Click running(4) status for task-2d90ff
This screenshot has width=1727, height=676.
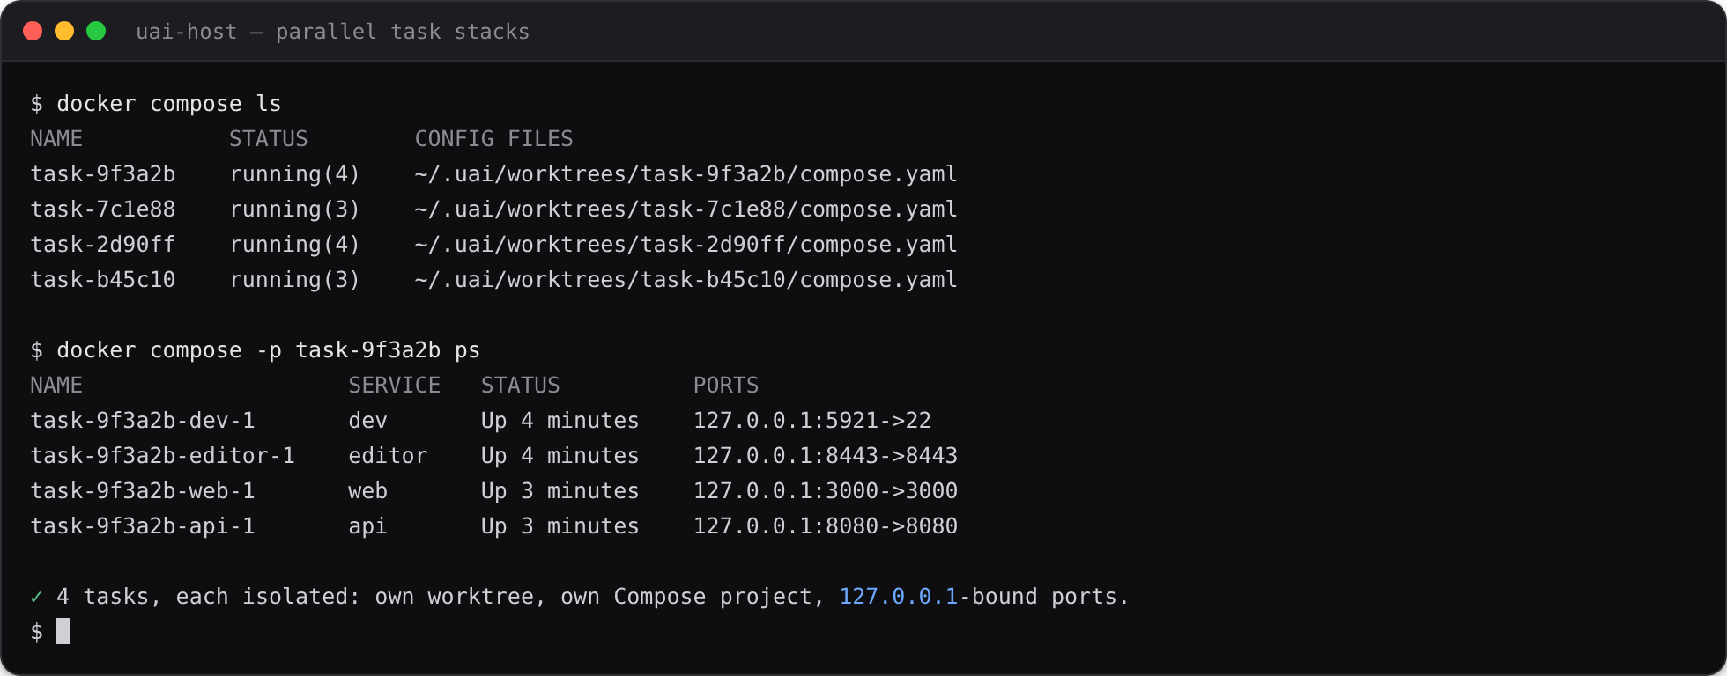pyautogui.click(x=295, y=245)
